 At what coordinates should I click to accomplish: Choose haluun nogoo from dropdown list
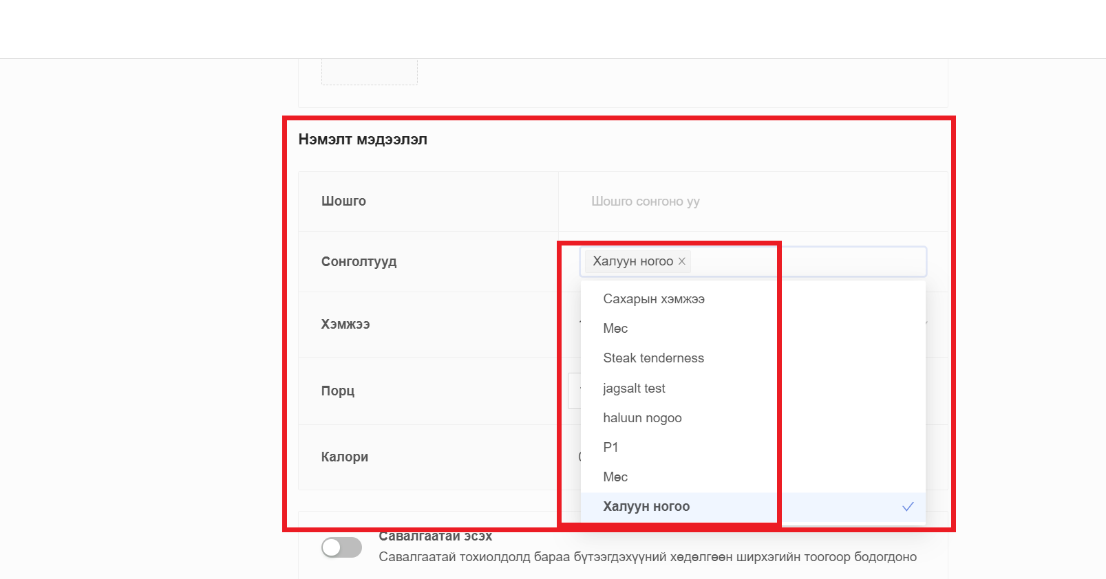(642, 418)
